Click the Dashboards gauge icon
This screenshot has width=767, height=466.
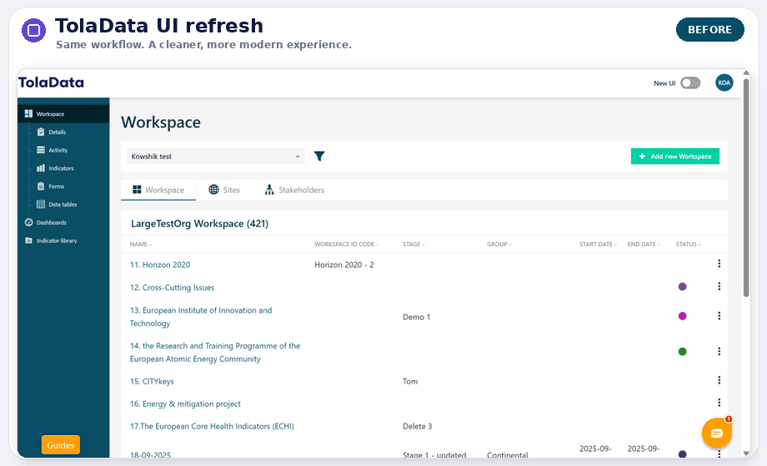point(29,222)
